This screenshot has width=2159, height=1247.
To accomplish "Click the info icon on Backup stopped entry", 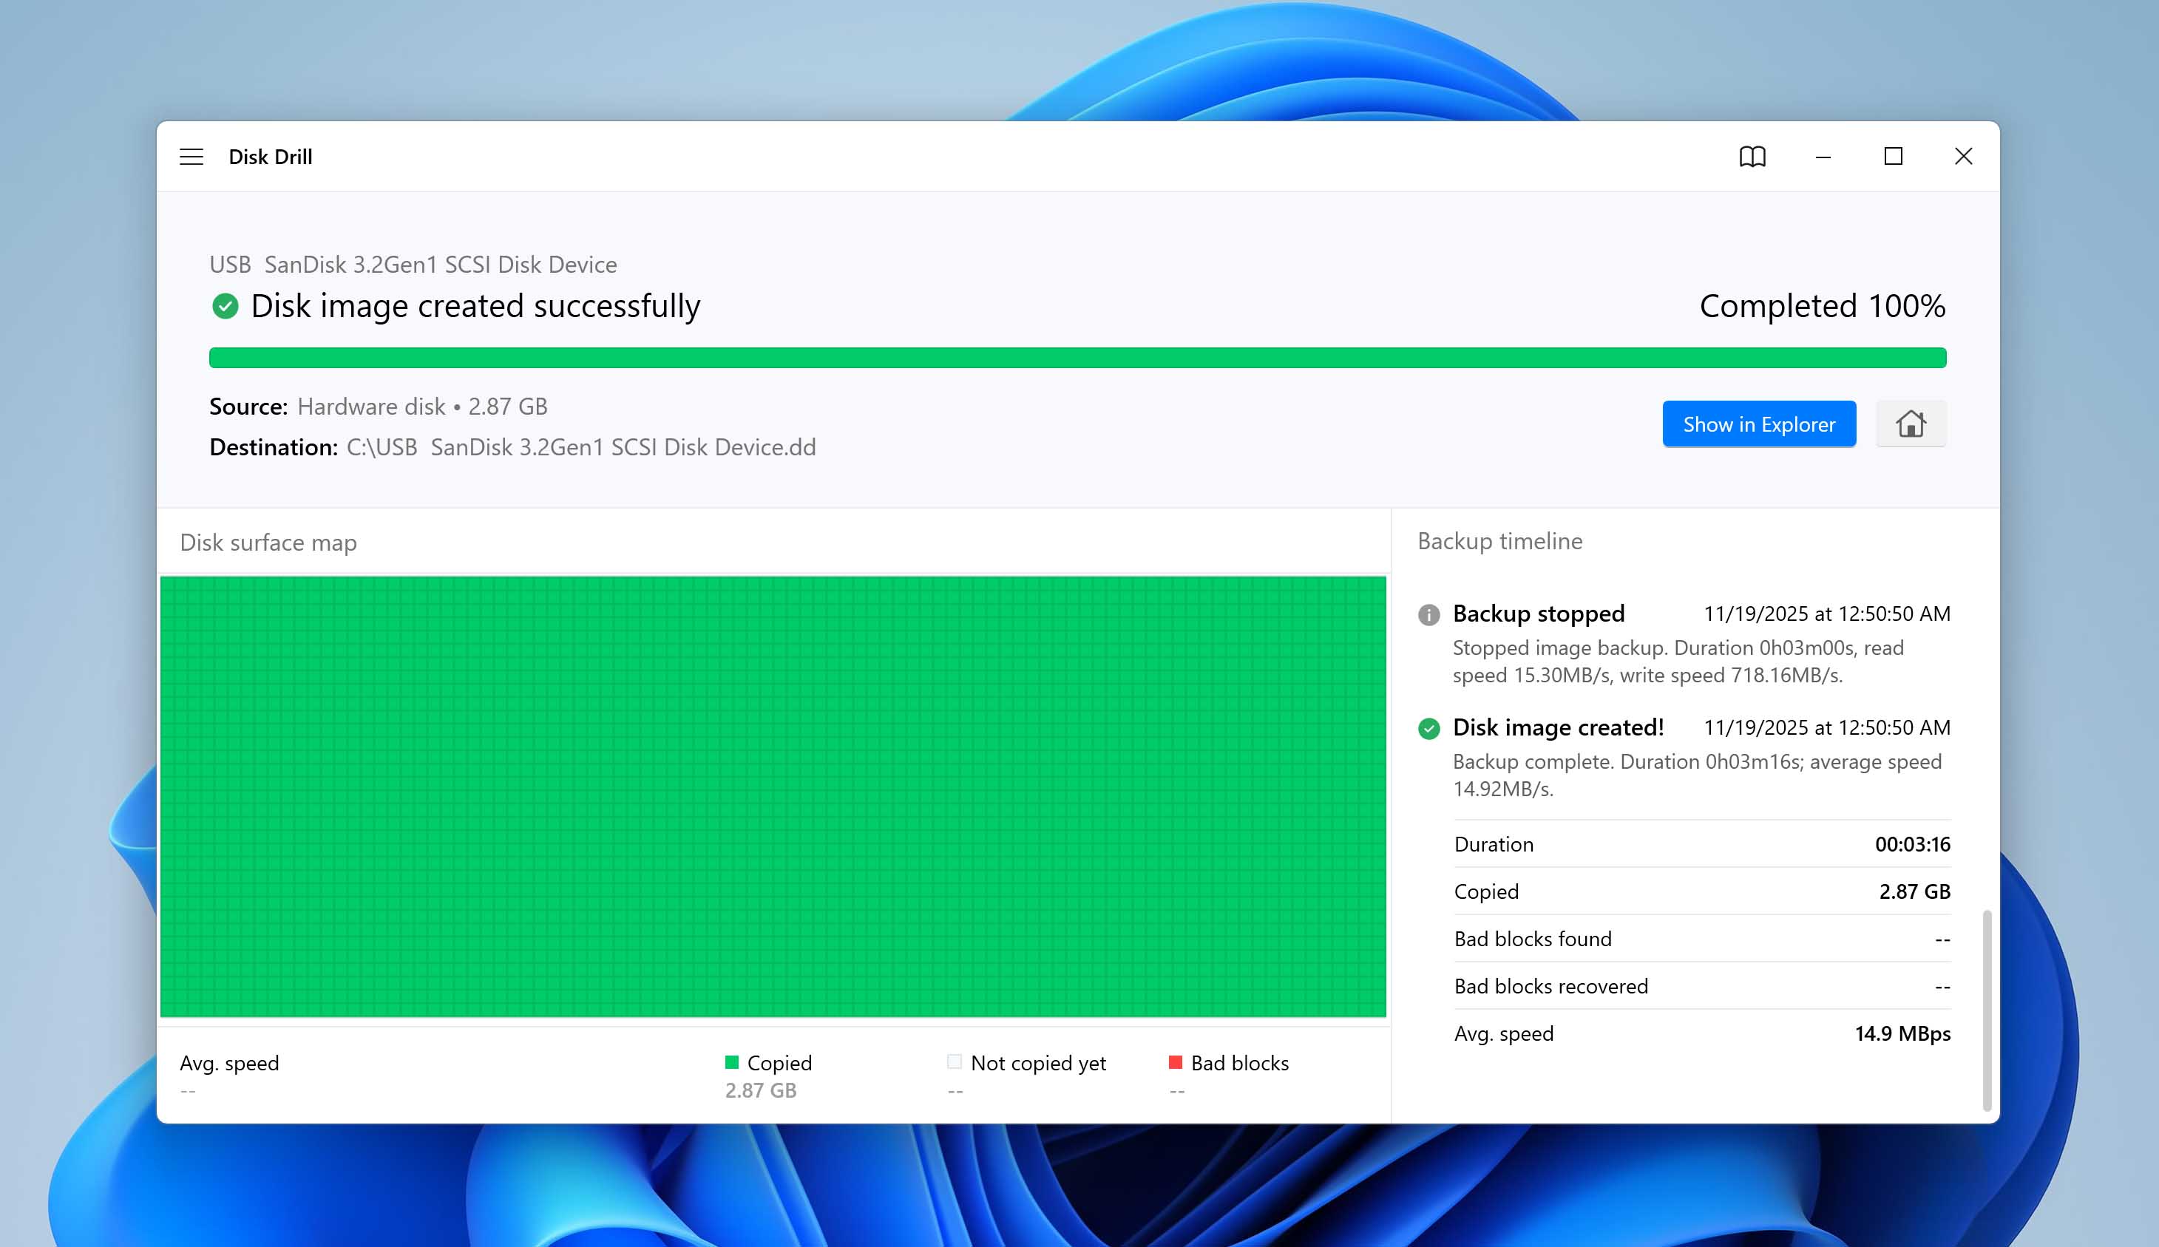I will pyautogui.click(x=1428, y=614).
